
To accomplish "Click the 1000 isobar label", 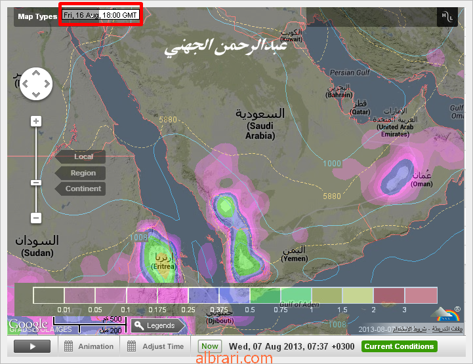I will click(x=332, y=164).
